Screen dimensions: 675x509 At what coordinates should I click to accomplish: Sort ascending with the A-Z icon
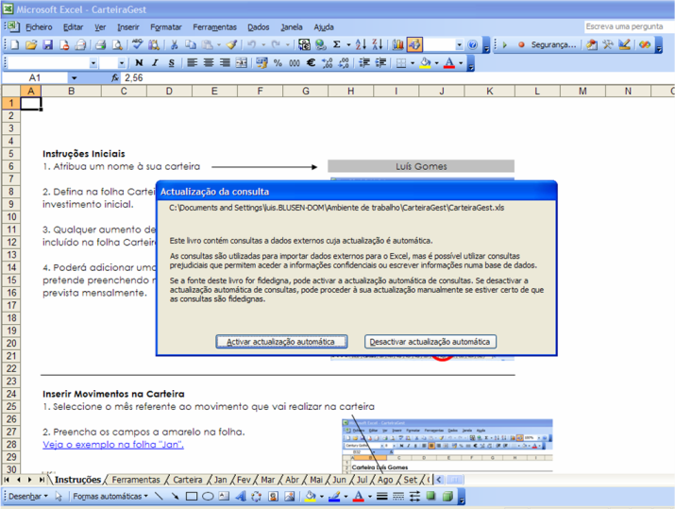[361, 44]
